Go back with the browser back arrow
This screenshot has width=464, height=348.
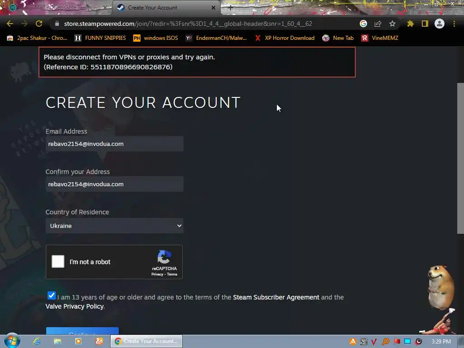coord(10,24)
